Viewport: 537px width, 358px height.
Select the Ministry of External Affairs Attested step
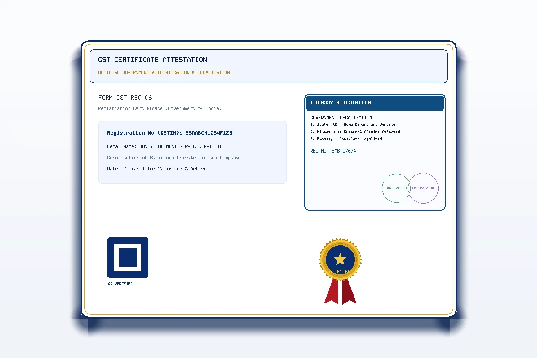tap(355, 132)
